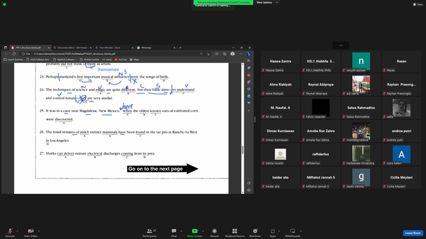The width and height of the screenshot is (426, 239).
Task: Open browser Settings and more menu
Action: pyautogui.click(x=240, y=54)
